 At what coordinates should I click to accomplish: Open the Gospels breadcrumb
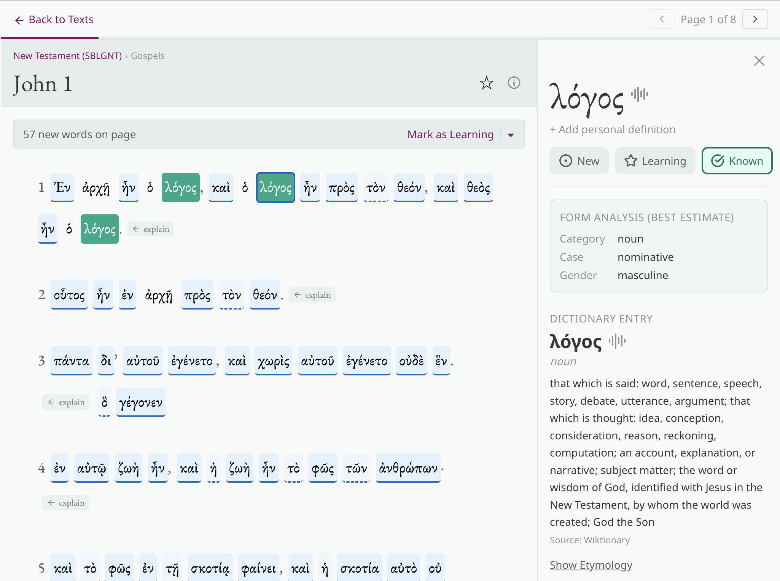pyautogui.click(x=148, y=56)
